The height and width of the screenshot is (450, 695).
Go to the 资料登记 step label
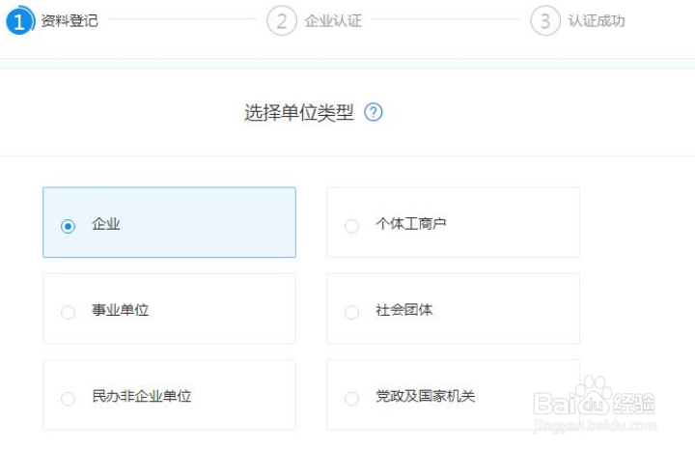pyautogui.click(x=69, y=20)
